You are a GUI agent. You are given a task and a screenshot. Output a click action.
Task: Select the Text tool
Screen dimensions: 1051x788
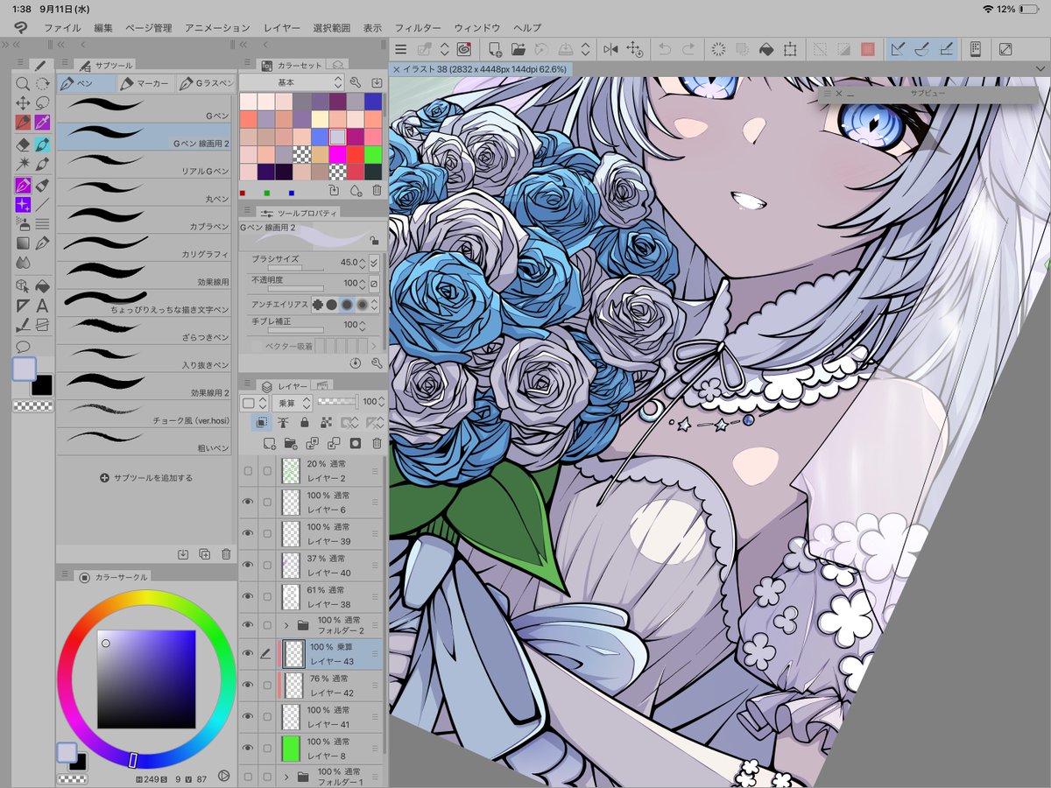point(42,306)
